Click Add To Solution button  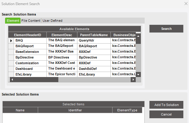coord(166,105)
